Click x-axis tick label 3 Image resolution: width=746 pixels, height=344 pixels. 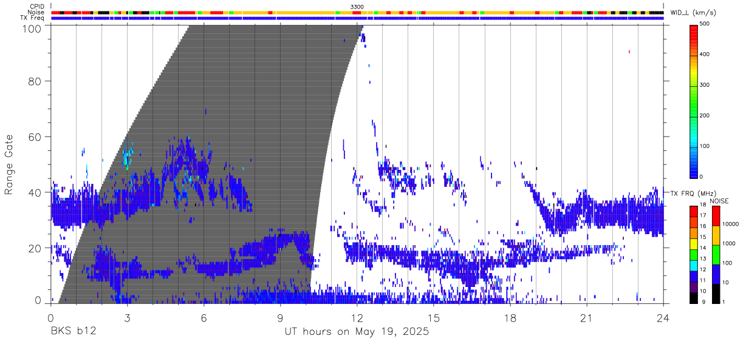tap(127, 319)
